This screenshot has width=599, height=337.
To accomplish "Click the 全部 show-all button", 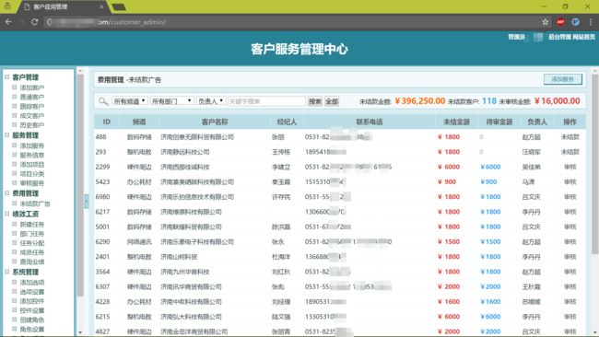I will (x=332, y=101).
